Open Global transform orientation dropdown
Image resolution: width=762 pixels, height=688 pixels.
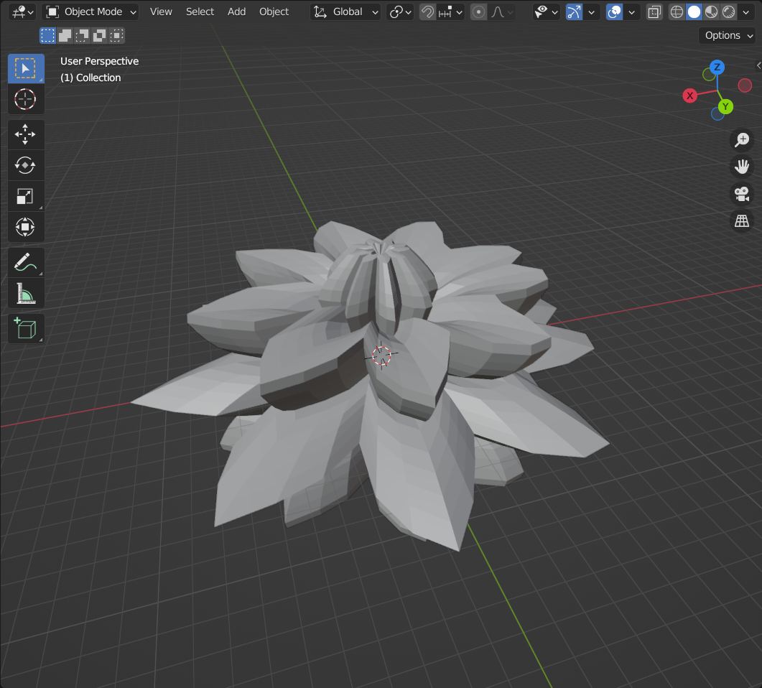click(345, 11)
